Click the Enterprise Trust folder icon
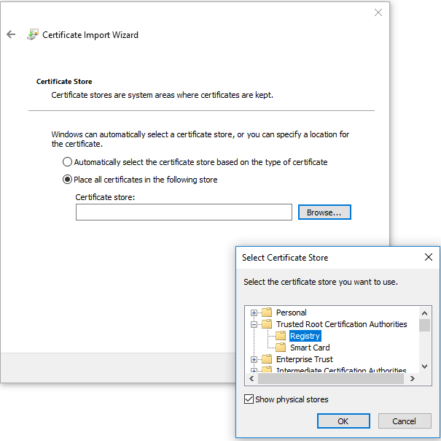441x441 pixels. 267,359
